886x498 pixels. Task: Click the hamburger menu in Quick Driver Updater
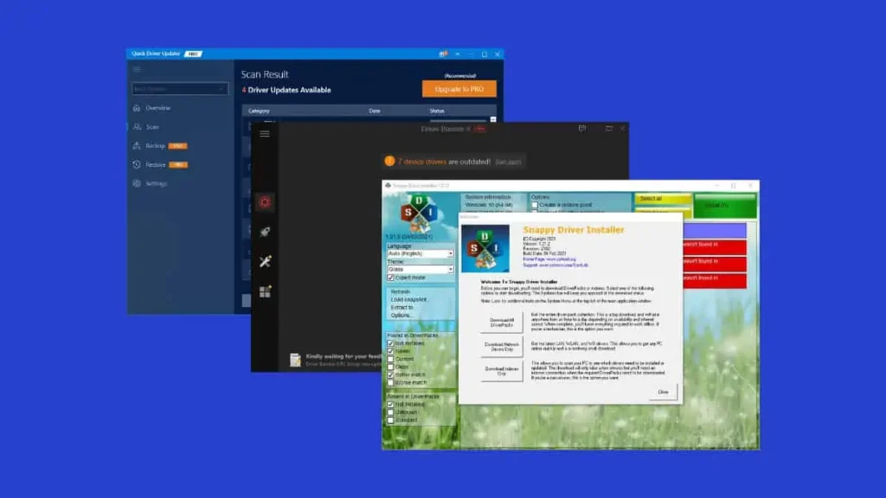pyautogui.click(x=137, y=69)
